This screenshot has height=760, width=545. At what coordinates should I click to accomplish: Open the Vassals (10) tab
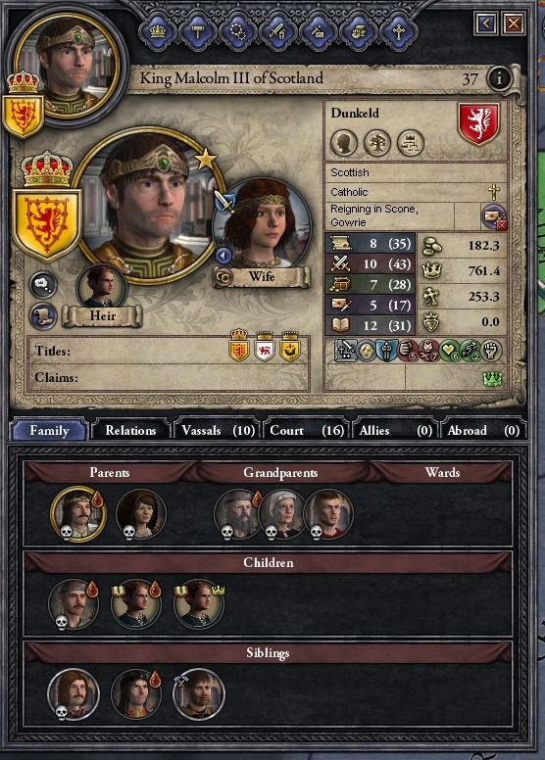pos(218,430)
